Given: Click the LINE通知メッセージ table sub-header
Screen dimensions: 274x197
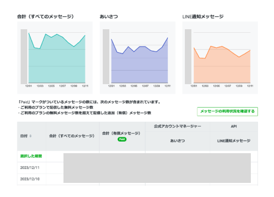Looking at the screenshot, I should coord(234,141).
